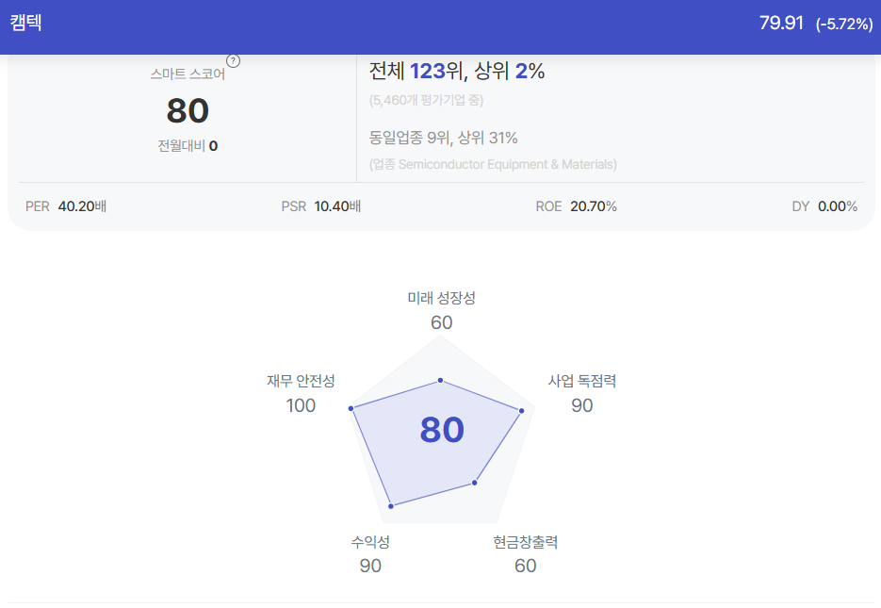The height and width of the screenshot is (608, 881).
Task: Select the PER 40.20배 metric
Action: (x=66, y=206)
